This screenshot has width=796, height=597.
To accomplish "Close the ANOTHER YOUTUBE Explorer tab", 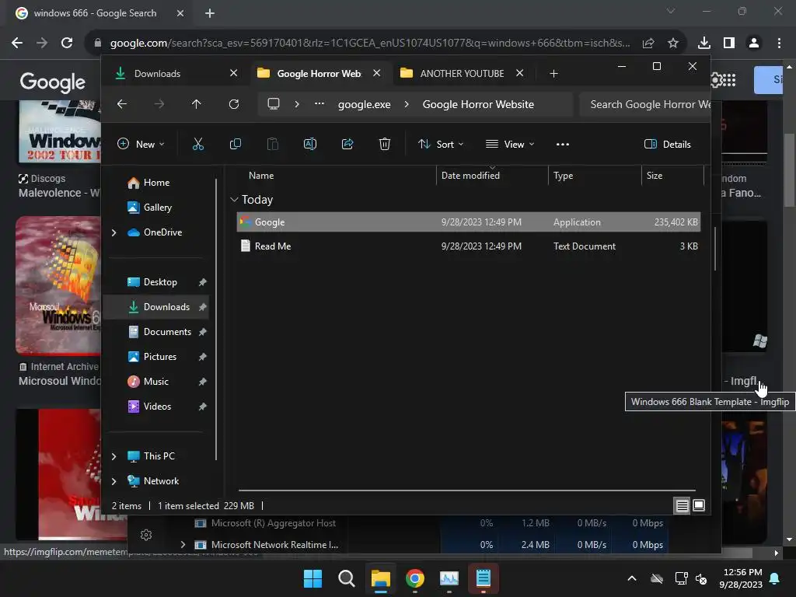I will click(520, 73).
